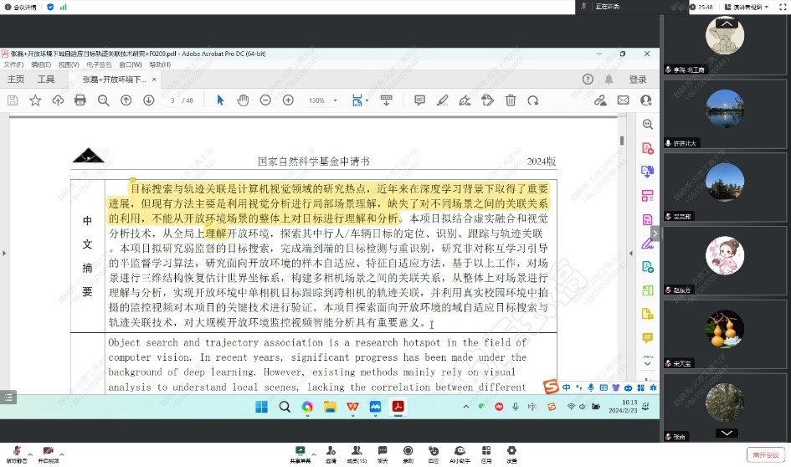Start recording the meeting
The image size is (791, 467).
point(408,452)
